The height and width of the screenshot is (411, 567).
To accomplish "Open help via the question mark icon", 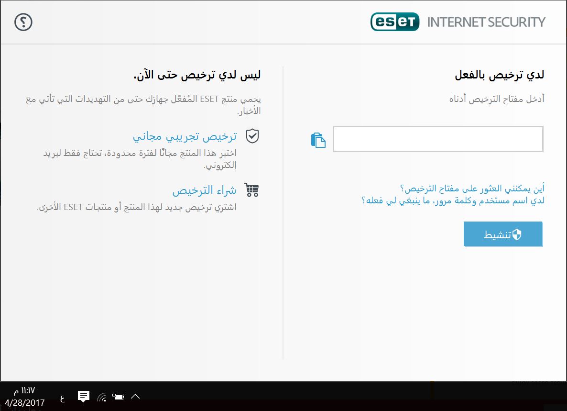I will [23, 22].
